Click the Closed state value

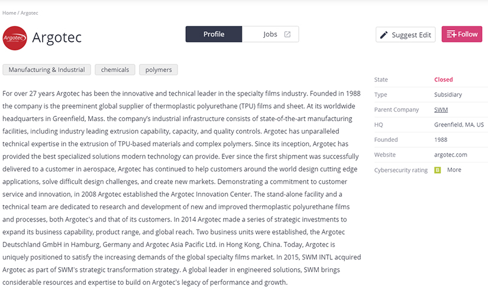(444, 80)
